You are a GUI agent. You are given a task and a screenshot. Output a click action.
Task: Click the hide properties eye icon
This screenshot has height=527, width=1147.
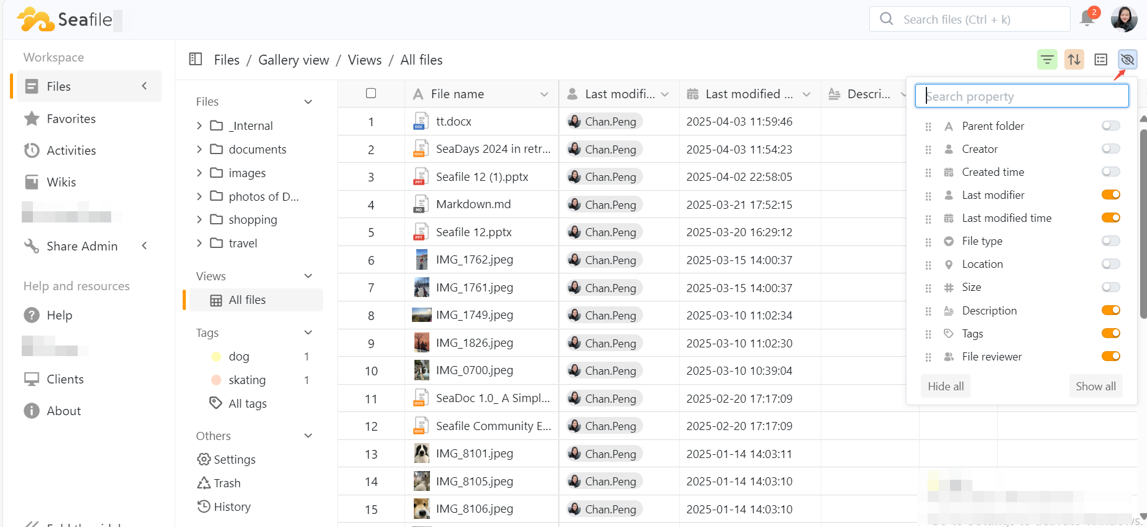pos(1127,60)
